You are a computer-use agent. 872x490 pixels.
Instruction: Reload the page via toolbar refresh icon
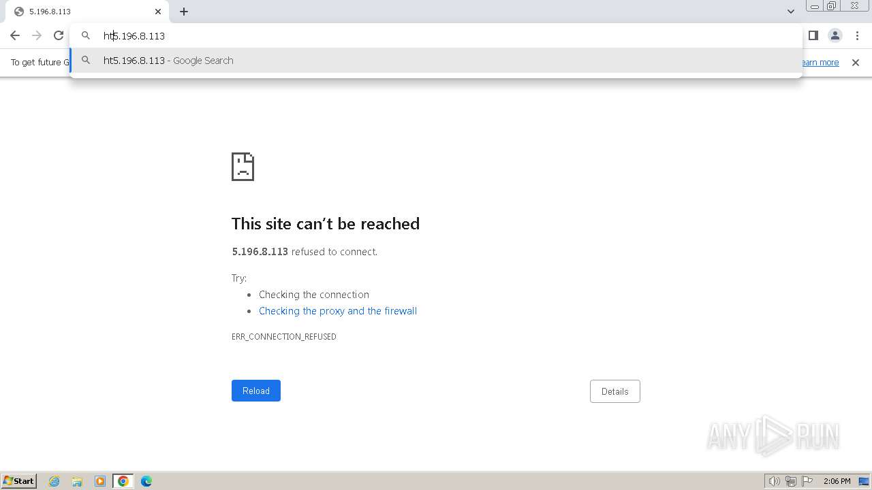coord(59,35)
